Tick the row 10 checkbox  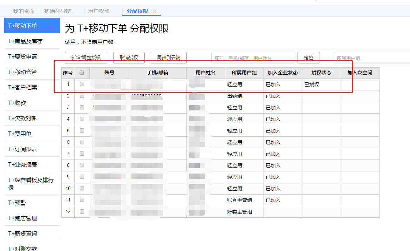point(82,188)
